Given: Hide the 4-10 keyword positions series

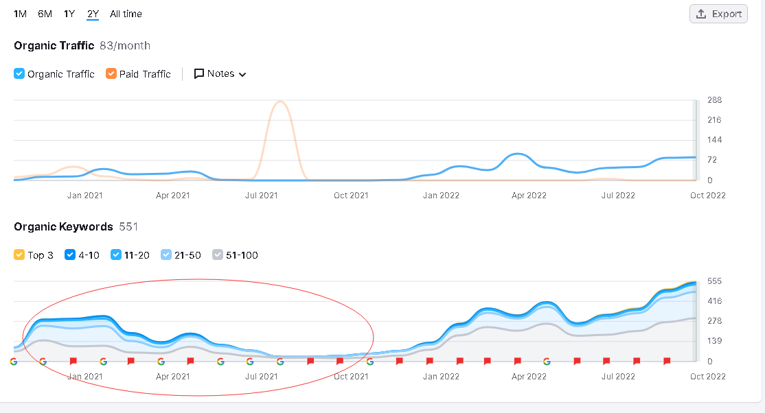Looking at the screenshot, I should (x=70, y=255).
